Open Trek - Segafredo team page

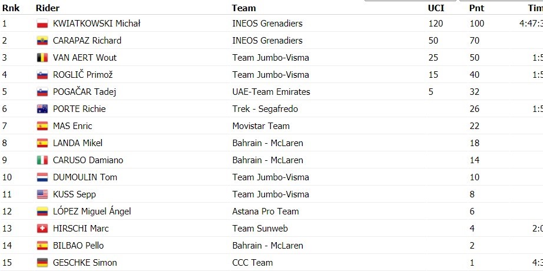coord(265,109)
